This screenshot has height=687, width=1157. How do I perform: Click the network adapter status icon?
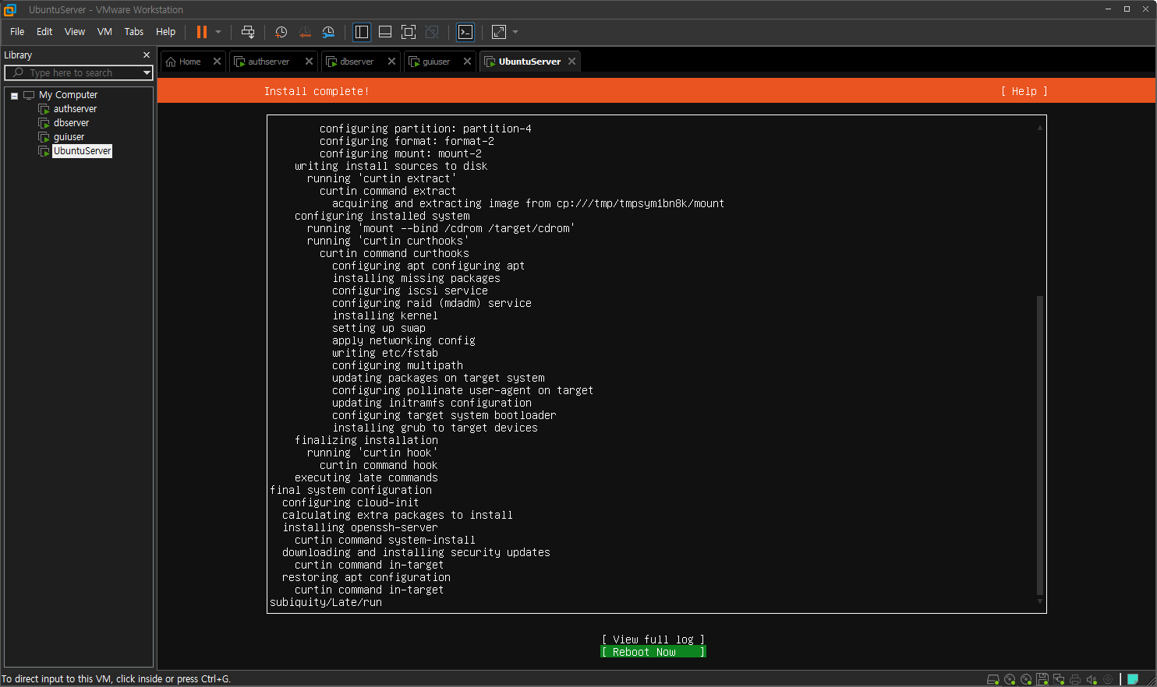pyautogui.click(x=1059, y=679)
